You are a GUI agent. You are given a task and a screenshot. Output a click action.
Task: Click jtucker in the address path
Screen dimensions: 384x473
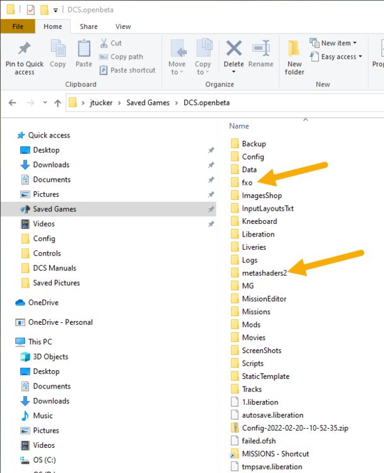coord(101,103)
